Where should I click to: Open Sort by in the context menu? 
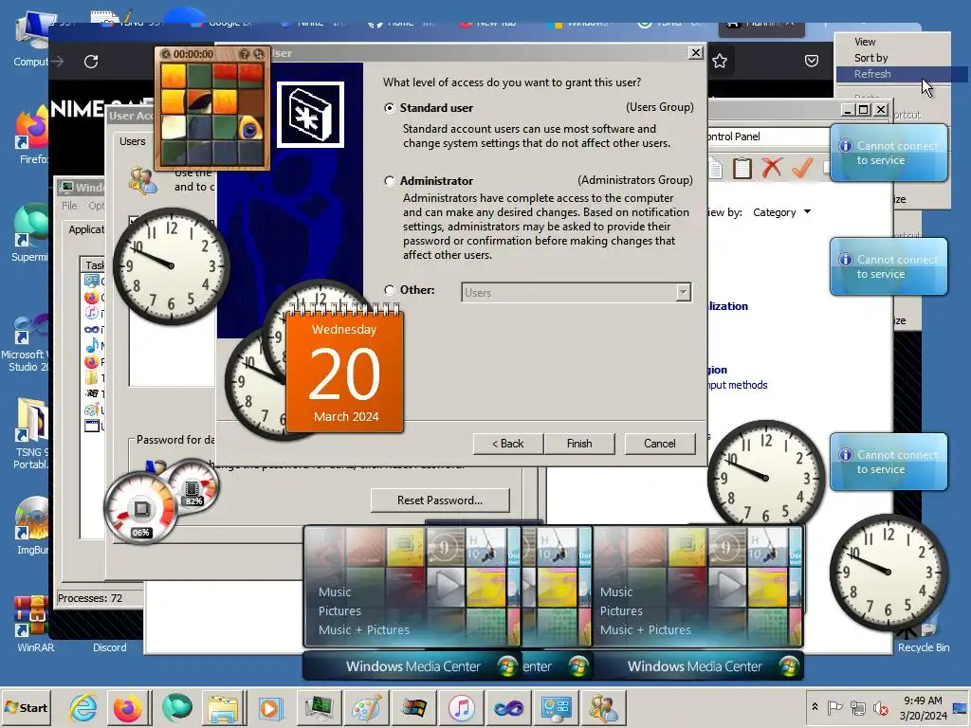click(870, 58)
